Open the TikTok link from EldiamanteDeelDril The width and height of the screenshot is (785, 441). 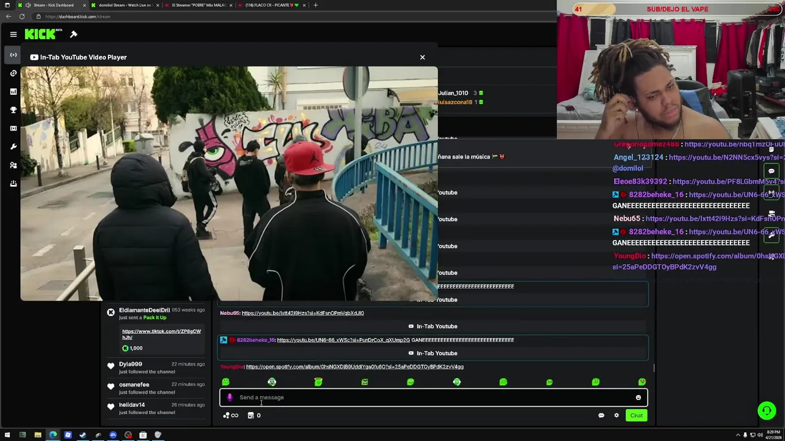click(161, 334)
